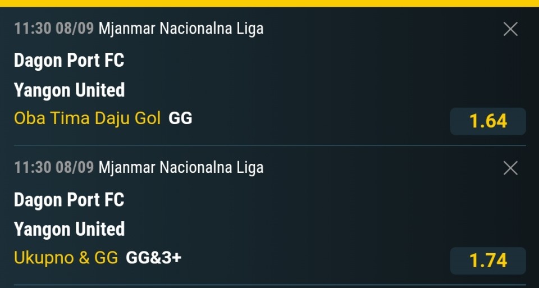Image resolution: width=539 pixels, height=288 pixels.
Task: Remove the Ukupno & GG bet with X
Action: pos(510,168)
